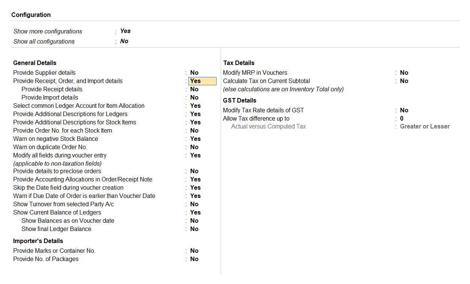Toggle 'Skip the Date field during voucher creation'
The width and height of the screenshot is (470, 284).
point(195,188)
